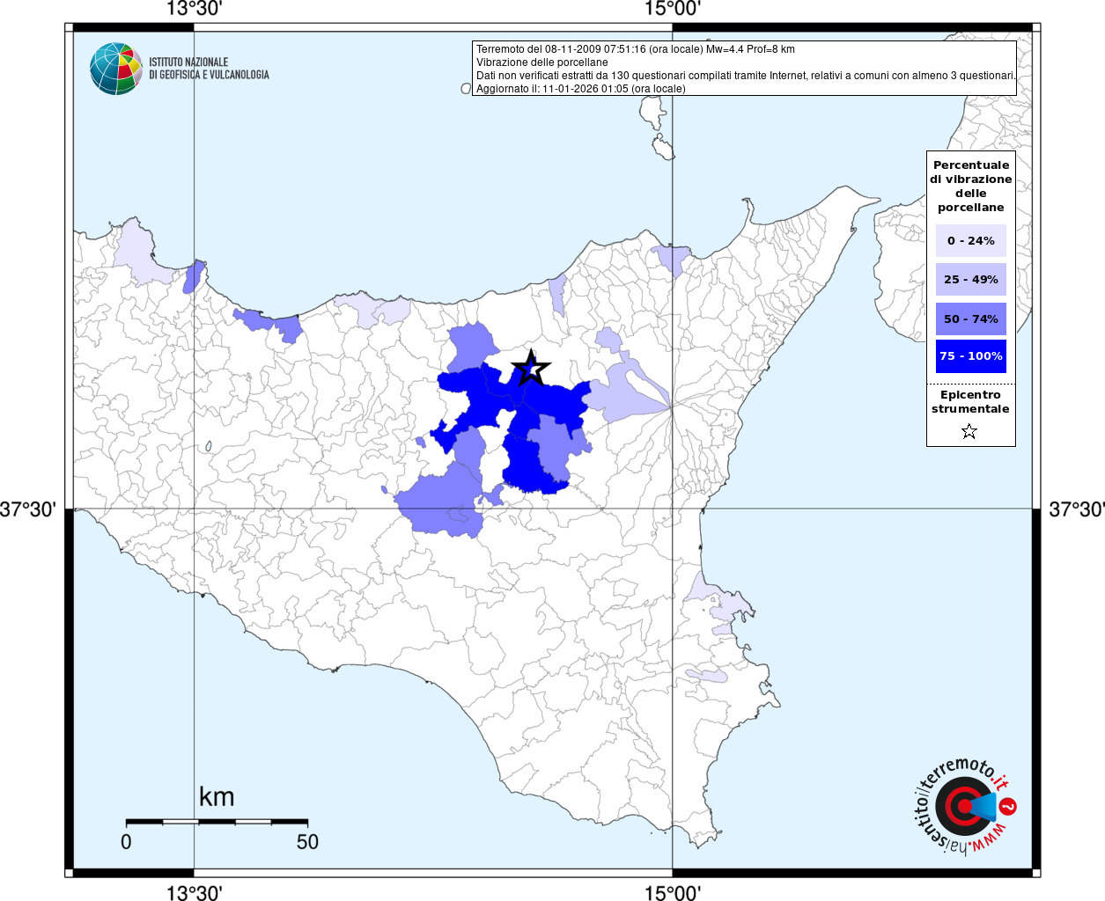Viewport: 1105px width, 901px height.
Task: Click the 'km' scale bar label
Action: click(217, 797)
